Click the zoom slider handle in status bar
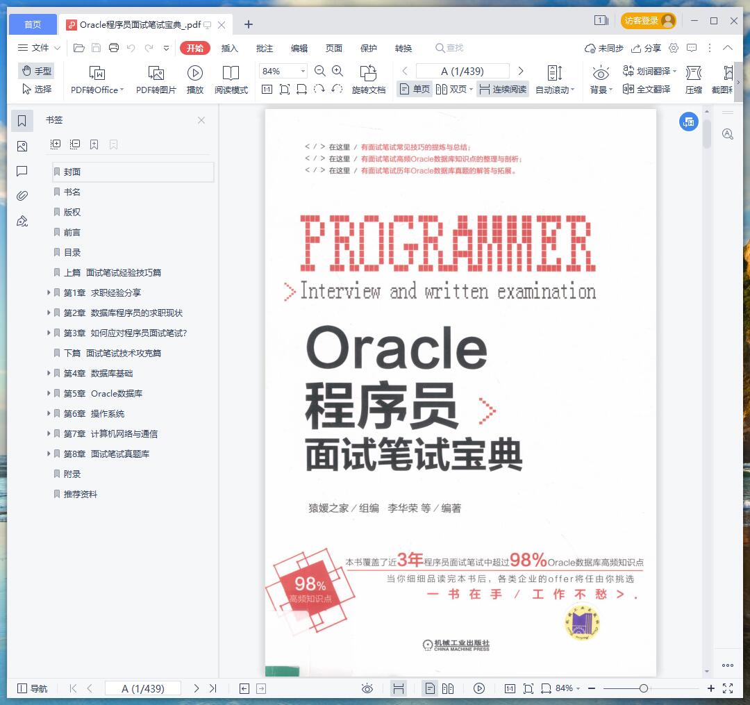The height and width of the screenshot is (705, 750). coord(644,688)
